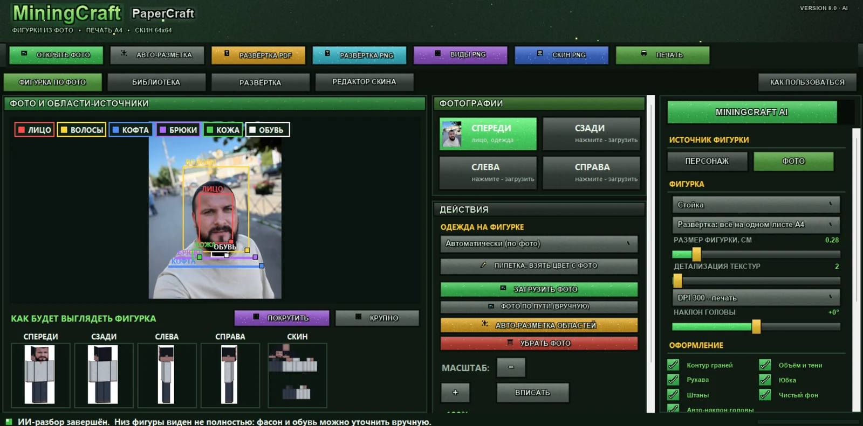Click the СКИН texture preview thumbnail
863x426 pixels.
297,375
